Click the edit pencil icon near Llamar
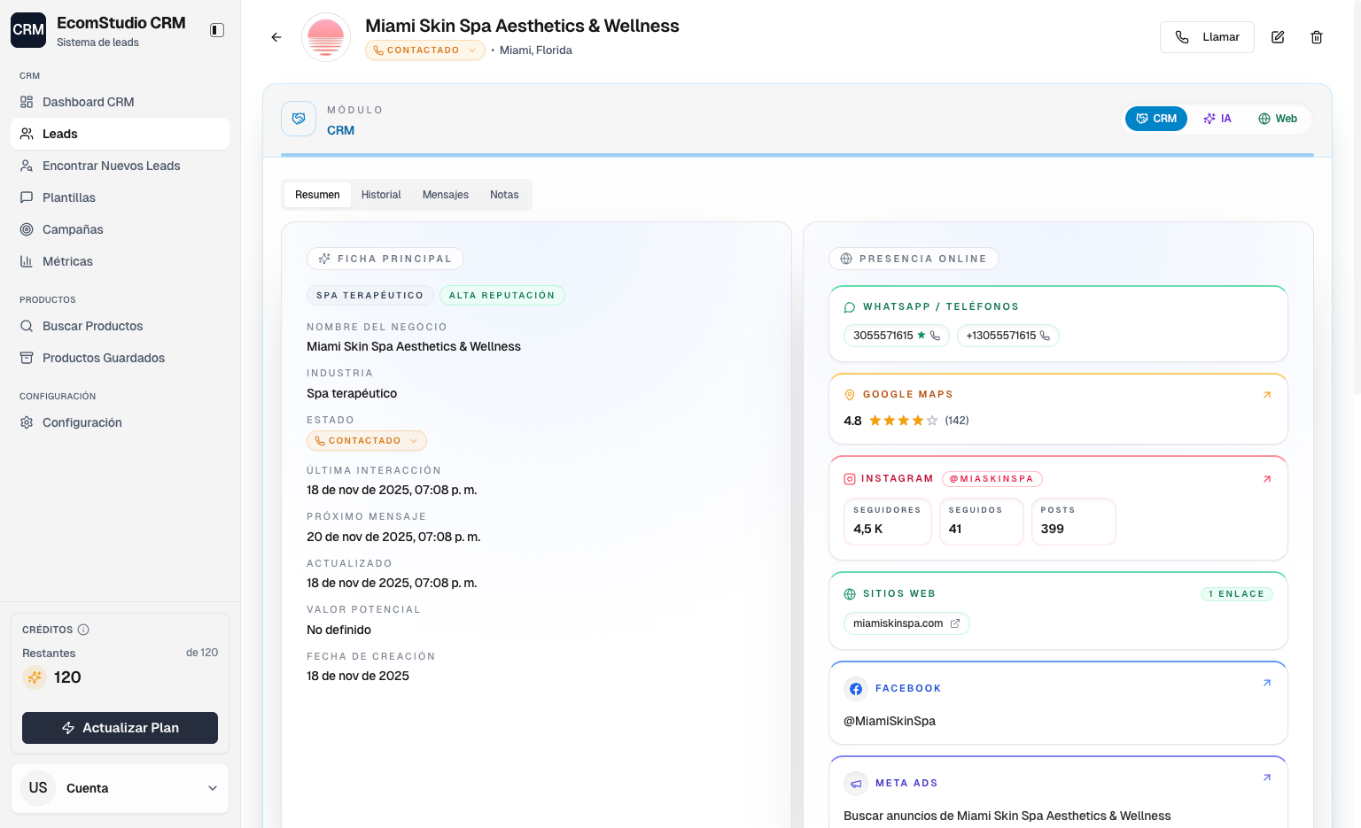The width and height of the screenshot is (1361, 828). pos(1277,36)
